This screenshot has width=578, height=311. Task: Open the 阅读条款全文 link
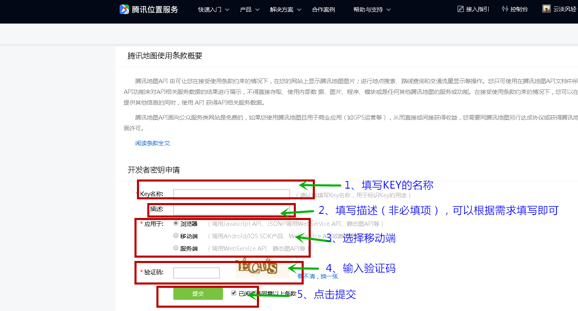153,143
